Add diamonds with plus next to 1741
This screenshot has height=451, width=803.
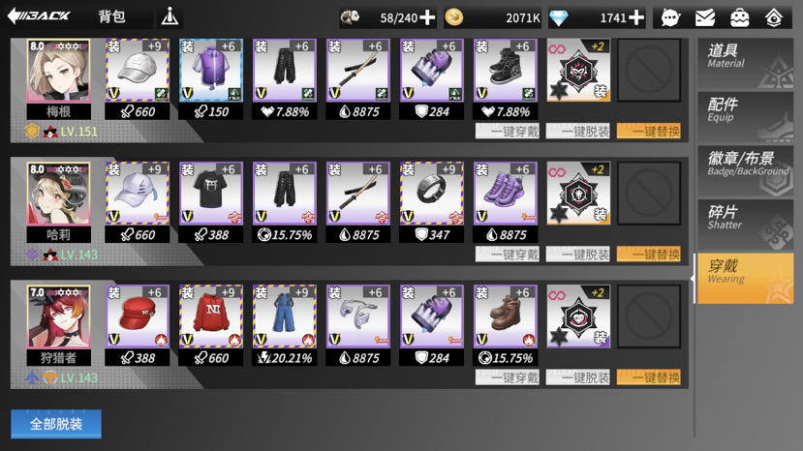[x=636, y=18]
